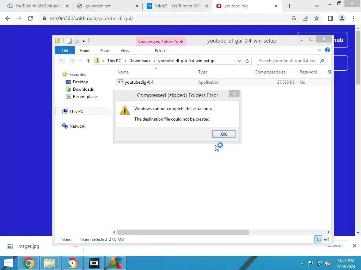
Task: Switch to large icons view
Action: 326,239
